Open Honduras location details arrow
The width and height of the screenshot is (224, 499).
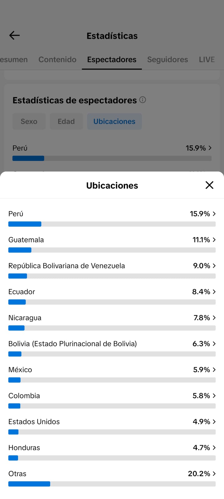214,448
